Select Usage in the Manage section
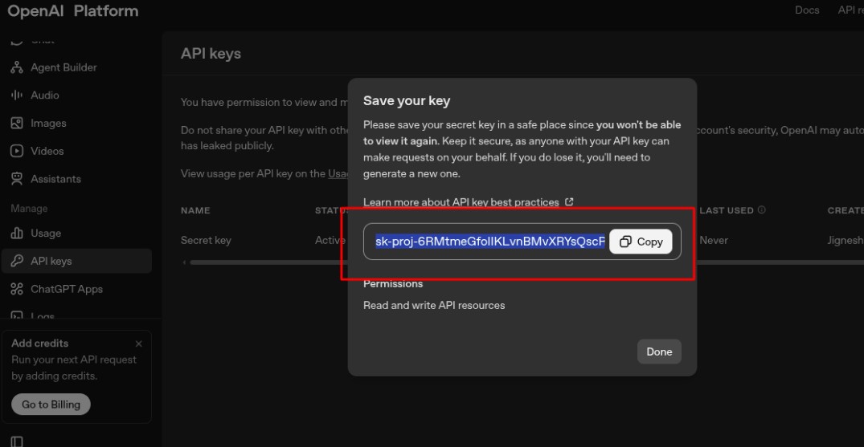Viewport: 864px width, 447px height. tap(46, 234)
